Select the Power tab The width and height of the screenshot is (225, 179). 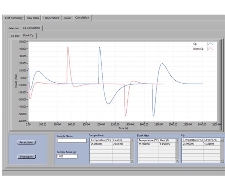[x=67, y=18]
